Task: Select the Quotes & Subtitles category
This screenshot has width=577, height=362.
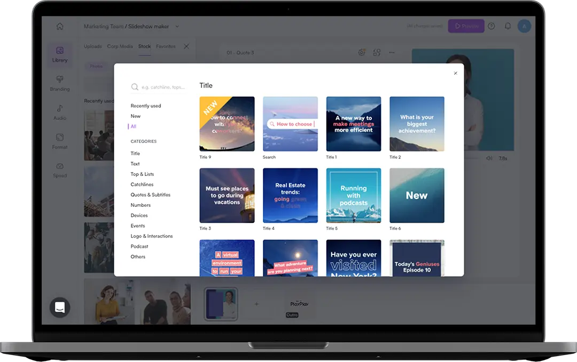Action: tap(150, 195)
